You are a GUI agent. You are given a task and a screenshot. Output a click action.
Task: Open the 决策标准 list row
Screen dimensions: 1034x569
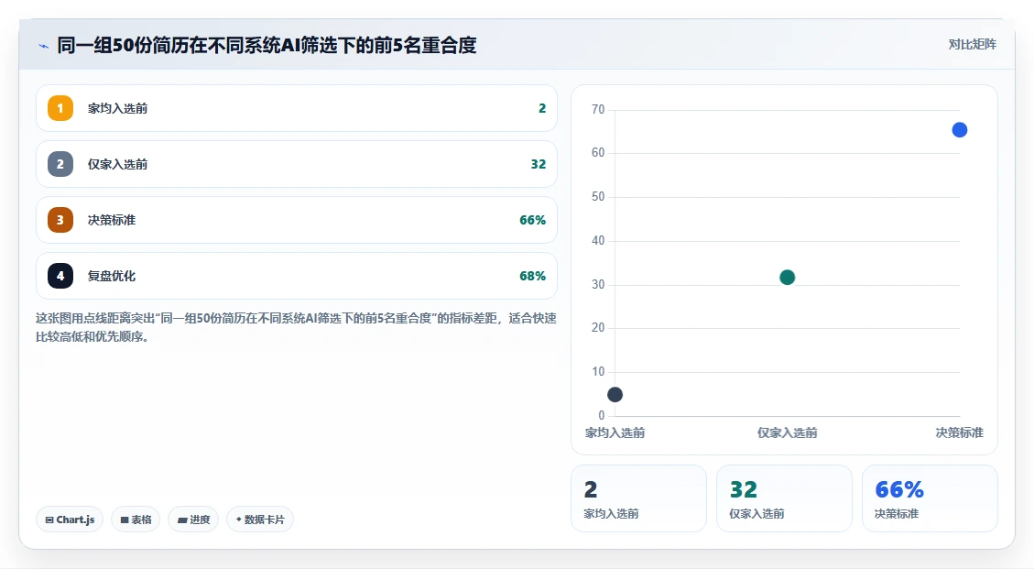point(297,220)
